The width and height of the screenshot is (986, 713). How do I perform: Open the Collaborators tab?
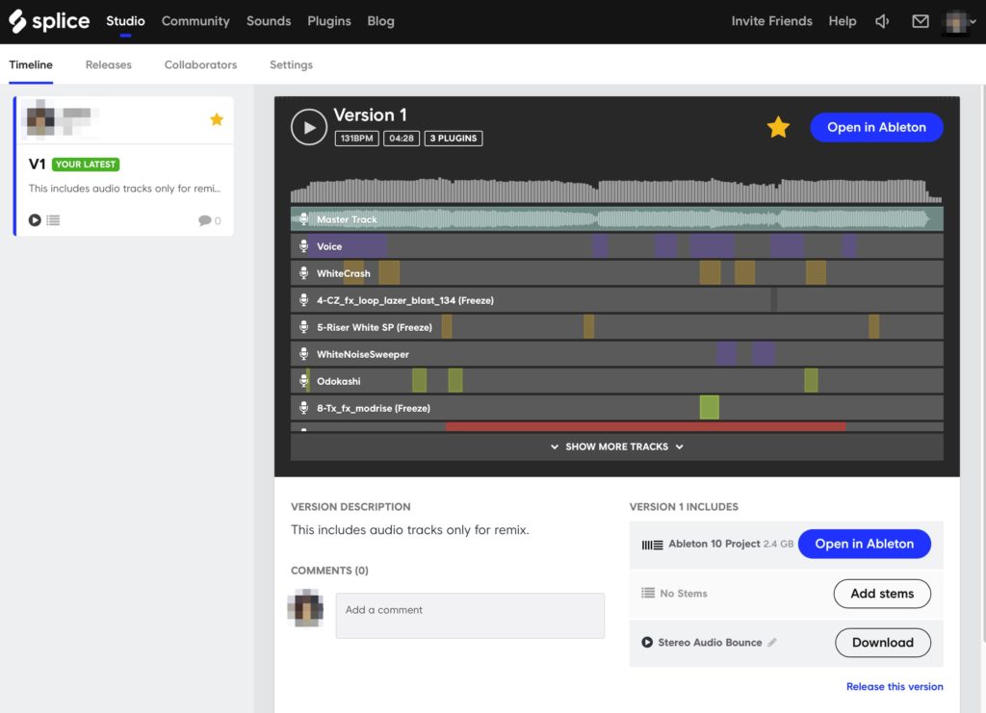click(200, 64)
